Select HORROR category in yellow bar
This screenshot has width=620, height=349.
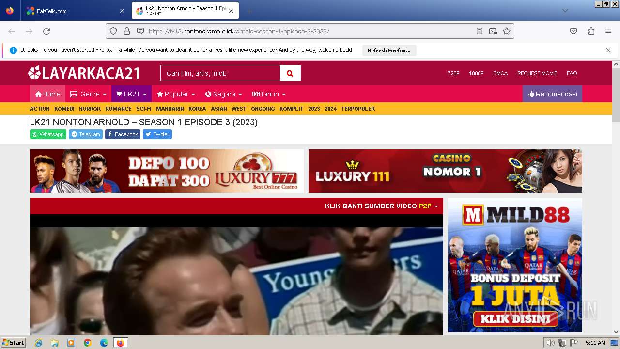[90, 109]
